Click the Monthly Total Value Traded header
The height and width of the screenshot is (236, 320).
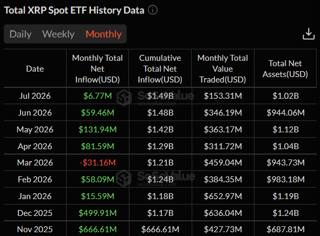click(x=223, y=69)
